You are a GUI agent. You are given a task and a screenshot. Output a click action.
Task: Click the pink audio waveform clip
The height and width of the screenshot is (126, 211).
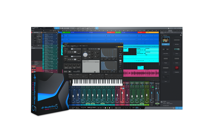point(141,73)
